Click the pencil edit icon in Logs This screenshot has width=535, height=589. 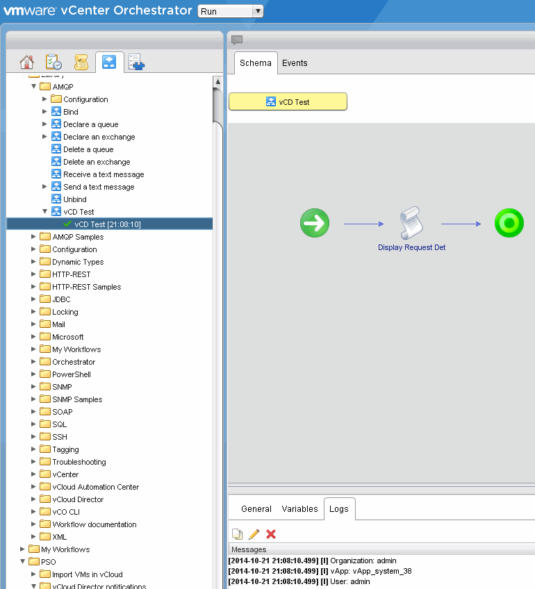254,534
